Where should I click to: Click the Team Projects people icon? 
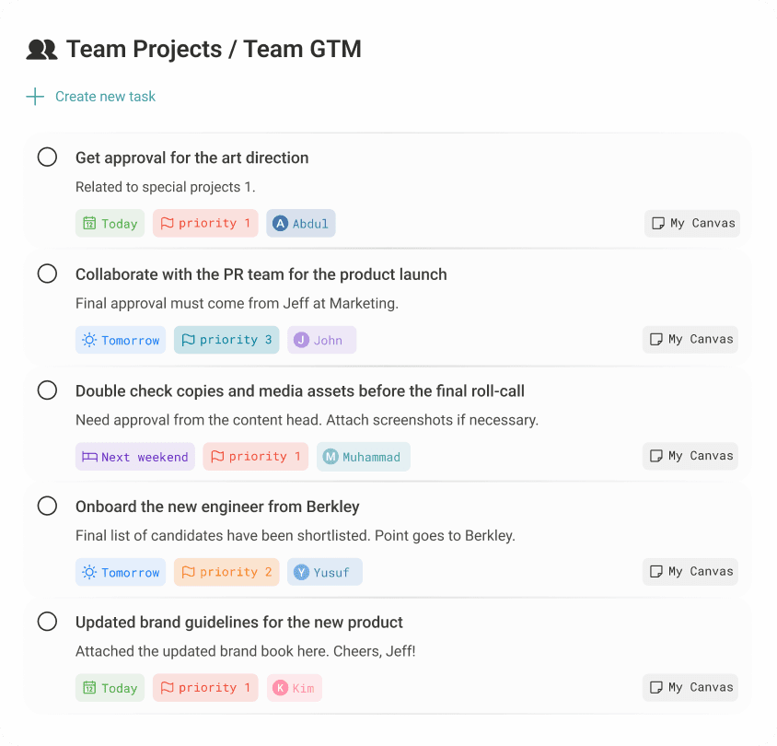(x=41, y=50)
